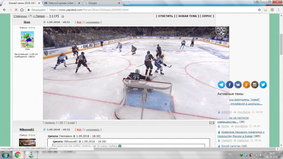Click цитировать on Nikusya81 post

pyautogui.click(x=93, y=129)
